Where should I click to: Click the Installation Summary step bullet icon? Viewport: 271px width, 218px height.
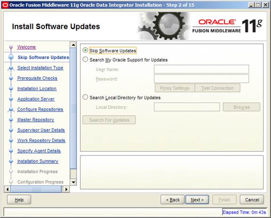[11, 161]
